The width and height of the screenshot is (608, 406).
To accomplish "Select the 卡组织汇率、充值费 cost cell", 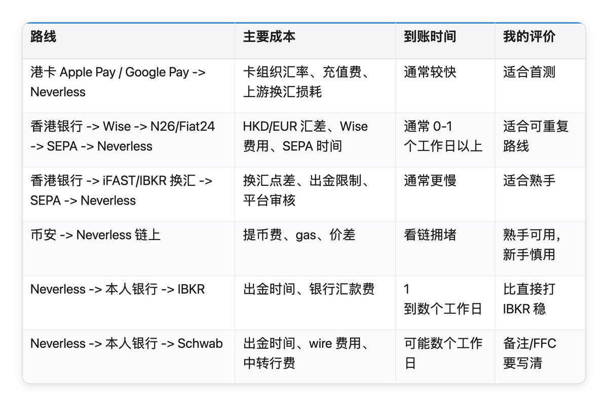I will (315, 86).
